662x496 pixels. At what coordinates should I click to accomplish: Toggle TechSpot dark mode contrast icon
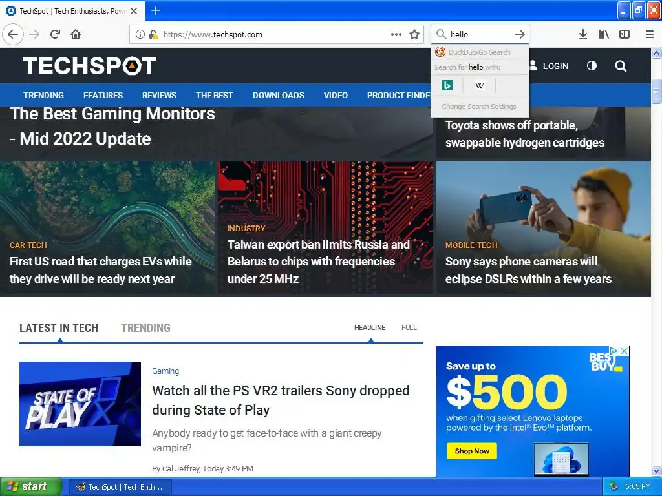click(x=592, y=66)
